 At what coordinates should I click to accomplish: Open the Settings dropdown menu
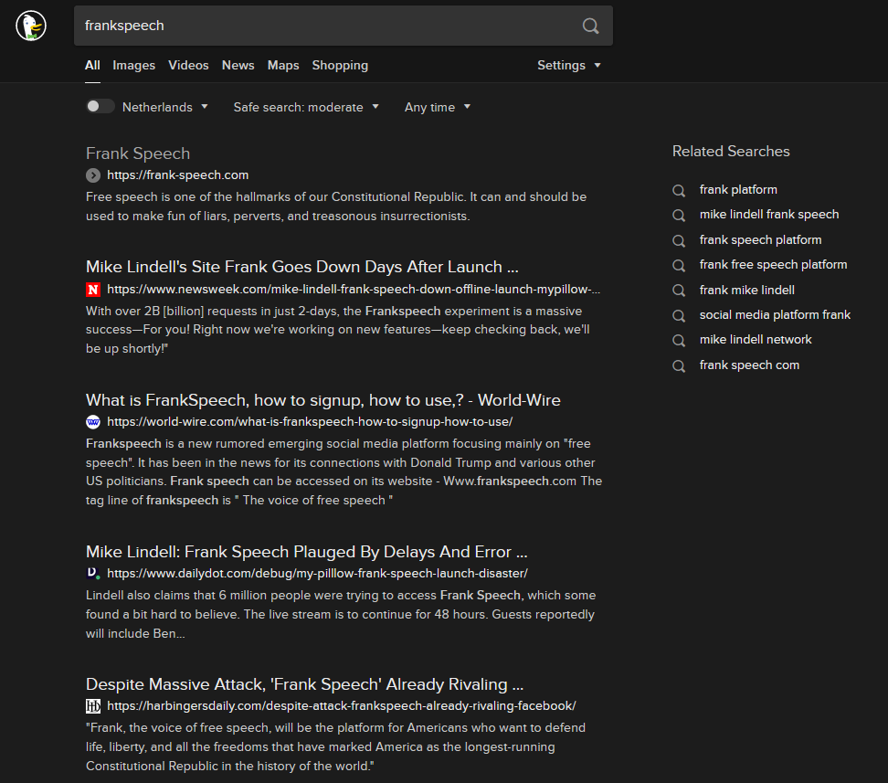point(568,65)
